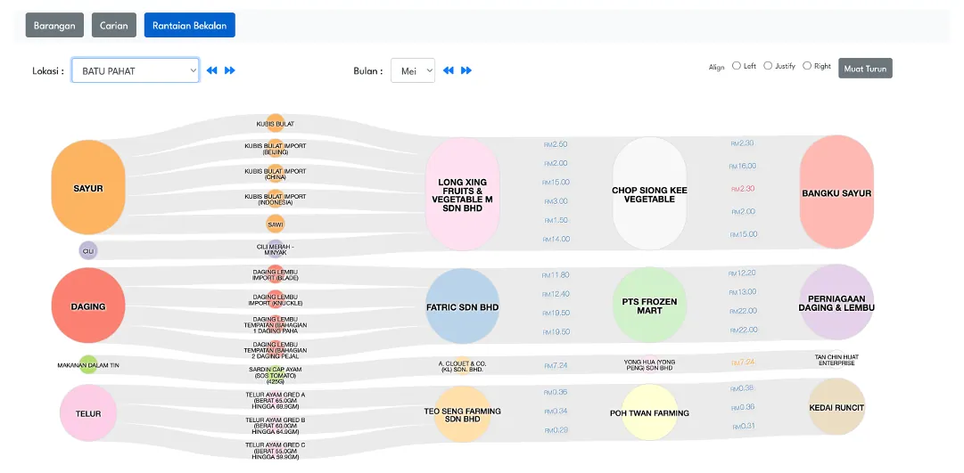Click TELUR AYAM GRED C node
This screenshot has height=473, width=964.
click(x=276, y=451)
